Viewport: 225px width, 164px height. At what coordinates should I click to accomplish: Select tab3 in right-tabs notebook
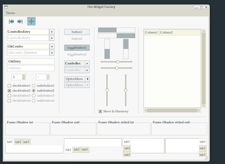click(203, 155)
